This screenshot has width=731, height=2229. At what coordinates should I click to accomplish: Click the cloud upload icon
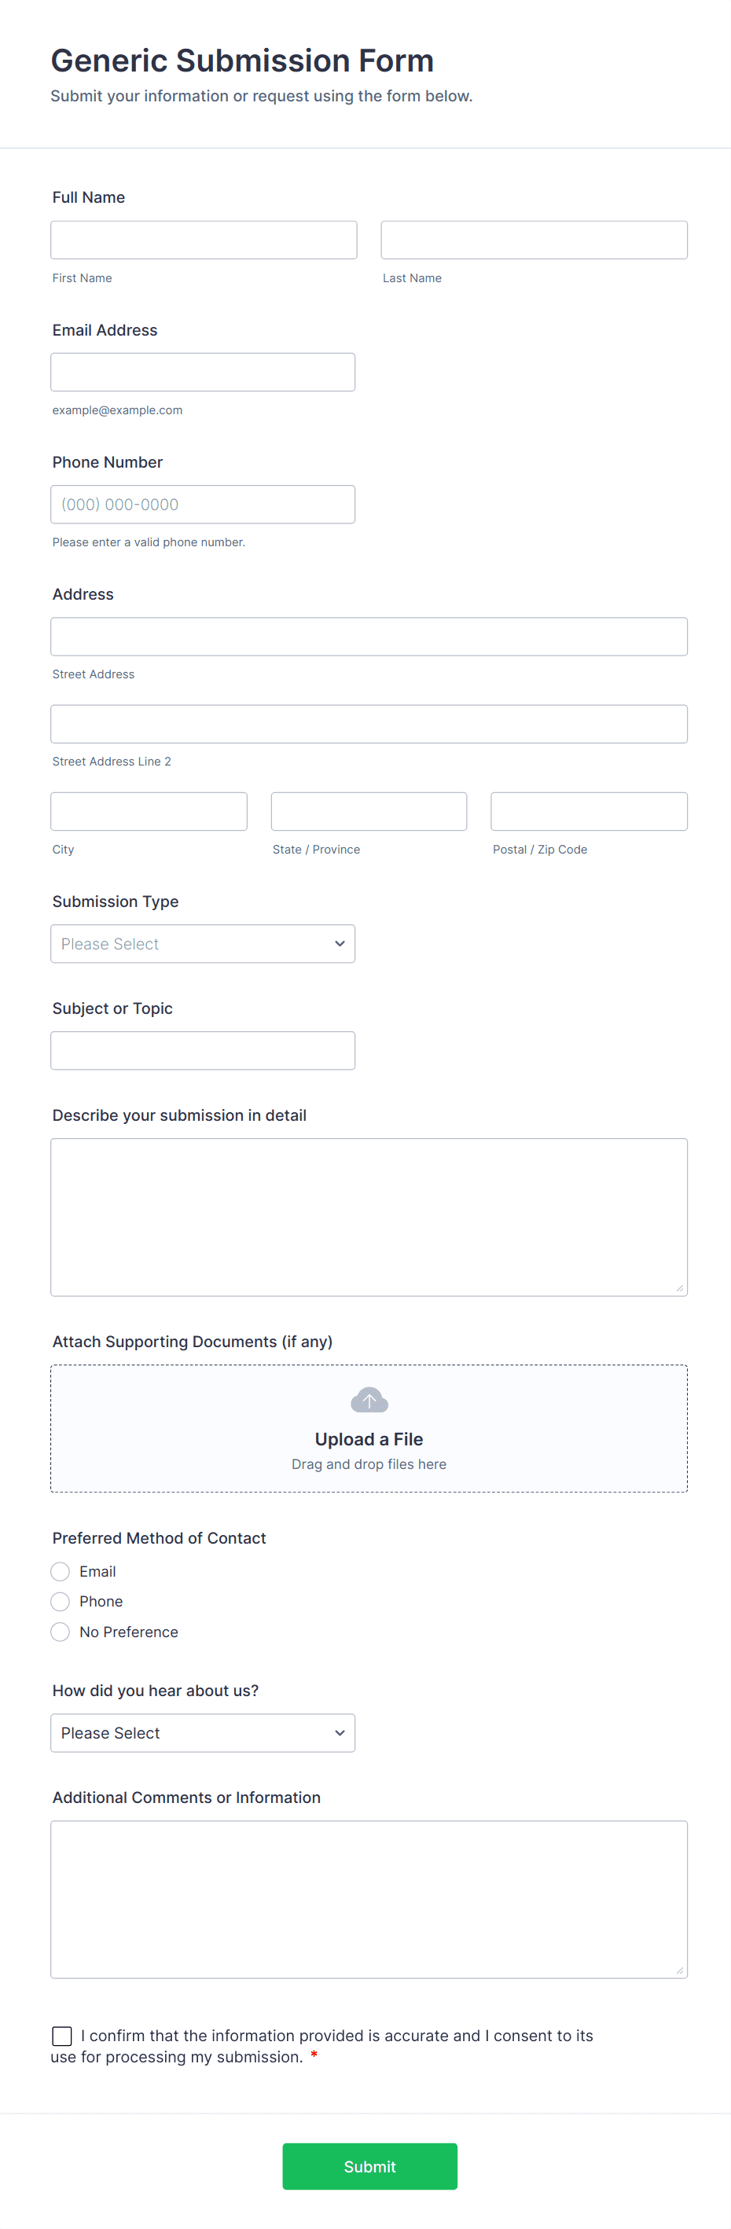tap(369, 1399)
